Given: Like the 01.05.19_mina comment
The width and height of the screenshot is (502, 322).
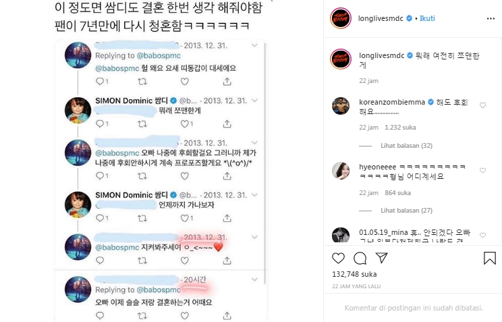Looking at the screenshot, I should 482,236.
